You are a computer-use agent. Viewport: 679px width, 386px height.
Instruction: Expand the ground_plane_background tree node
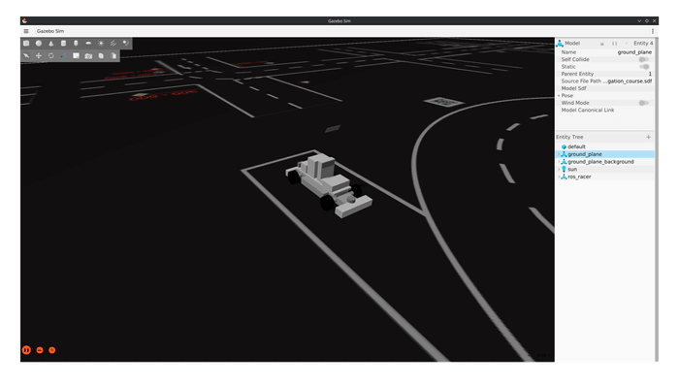(559, 162)
